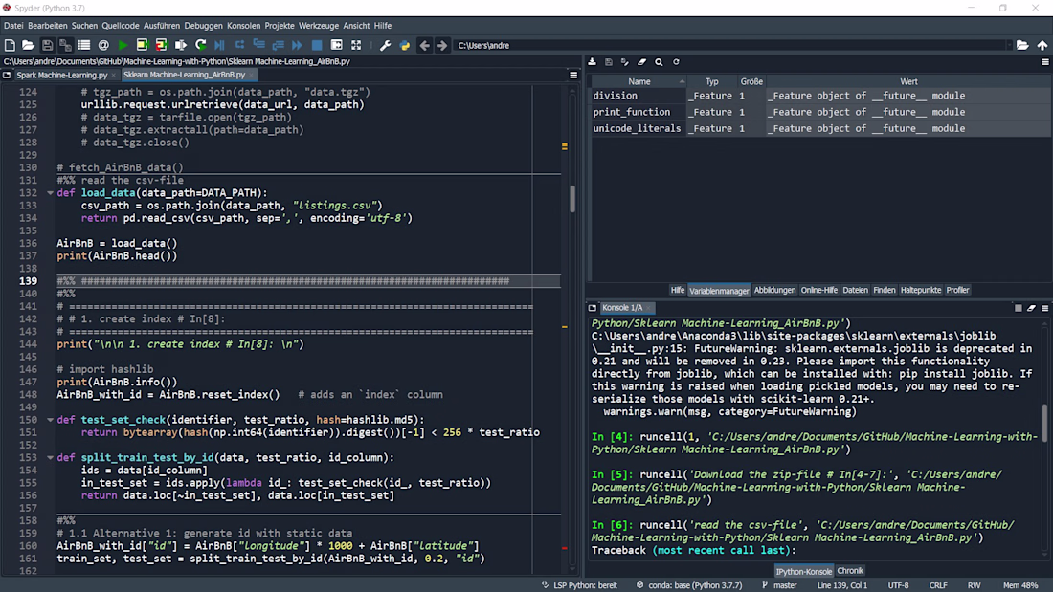The height and width of the screenshot is (592, 1053).
Task: Open a file via the folder icon
Action: (28, 45)
